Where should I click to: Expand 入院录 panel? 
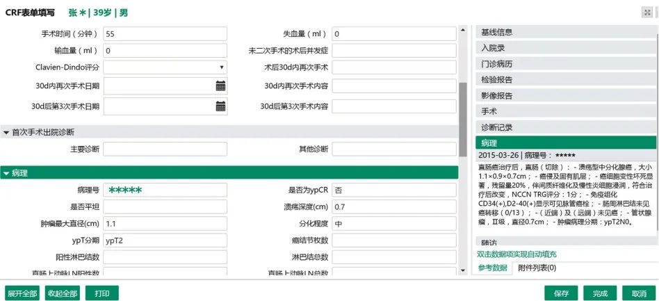(566, 48)
